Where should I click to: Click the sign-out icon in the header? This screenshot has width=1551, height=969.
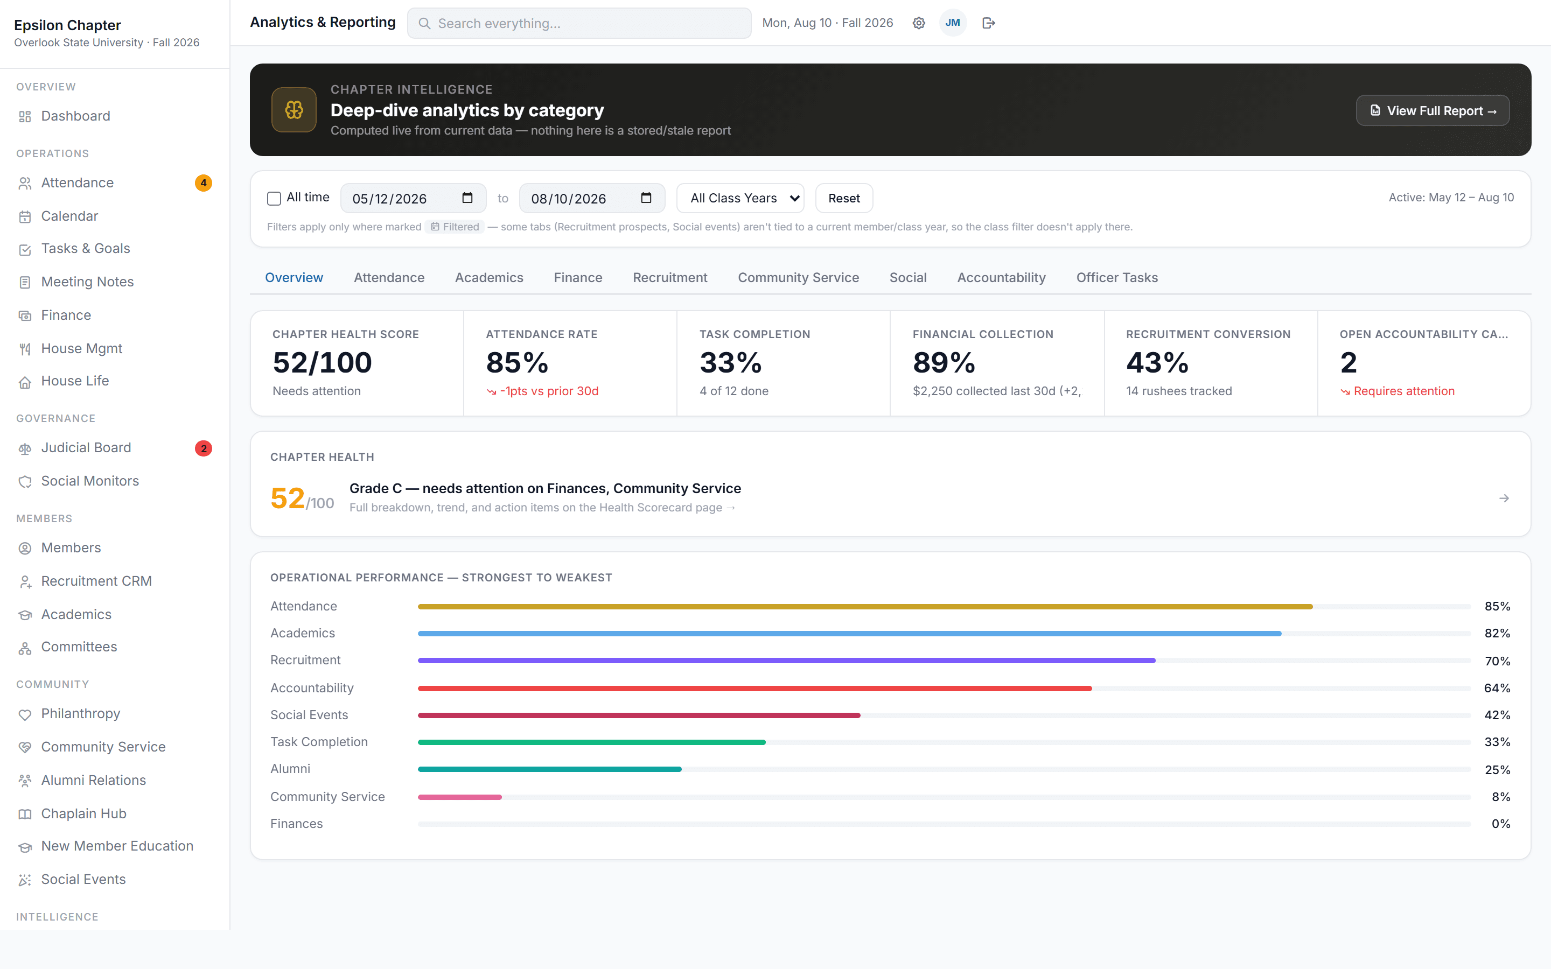pyautogui.click(x=988, y=23)
